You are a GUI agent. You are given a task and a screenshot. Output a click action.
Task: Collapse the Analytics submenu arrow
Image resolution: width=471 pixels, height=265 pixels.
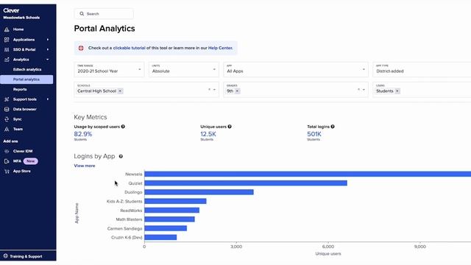tap(47, 60)
